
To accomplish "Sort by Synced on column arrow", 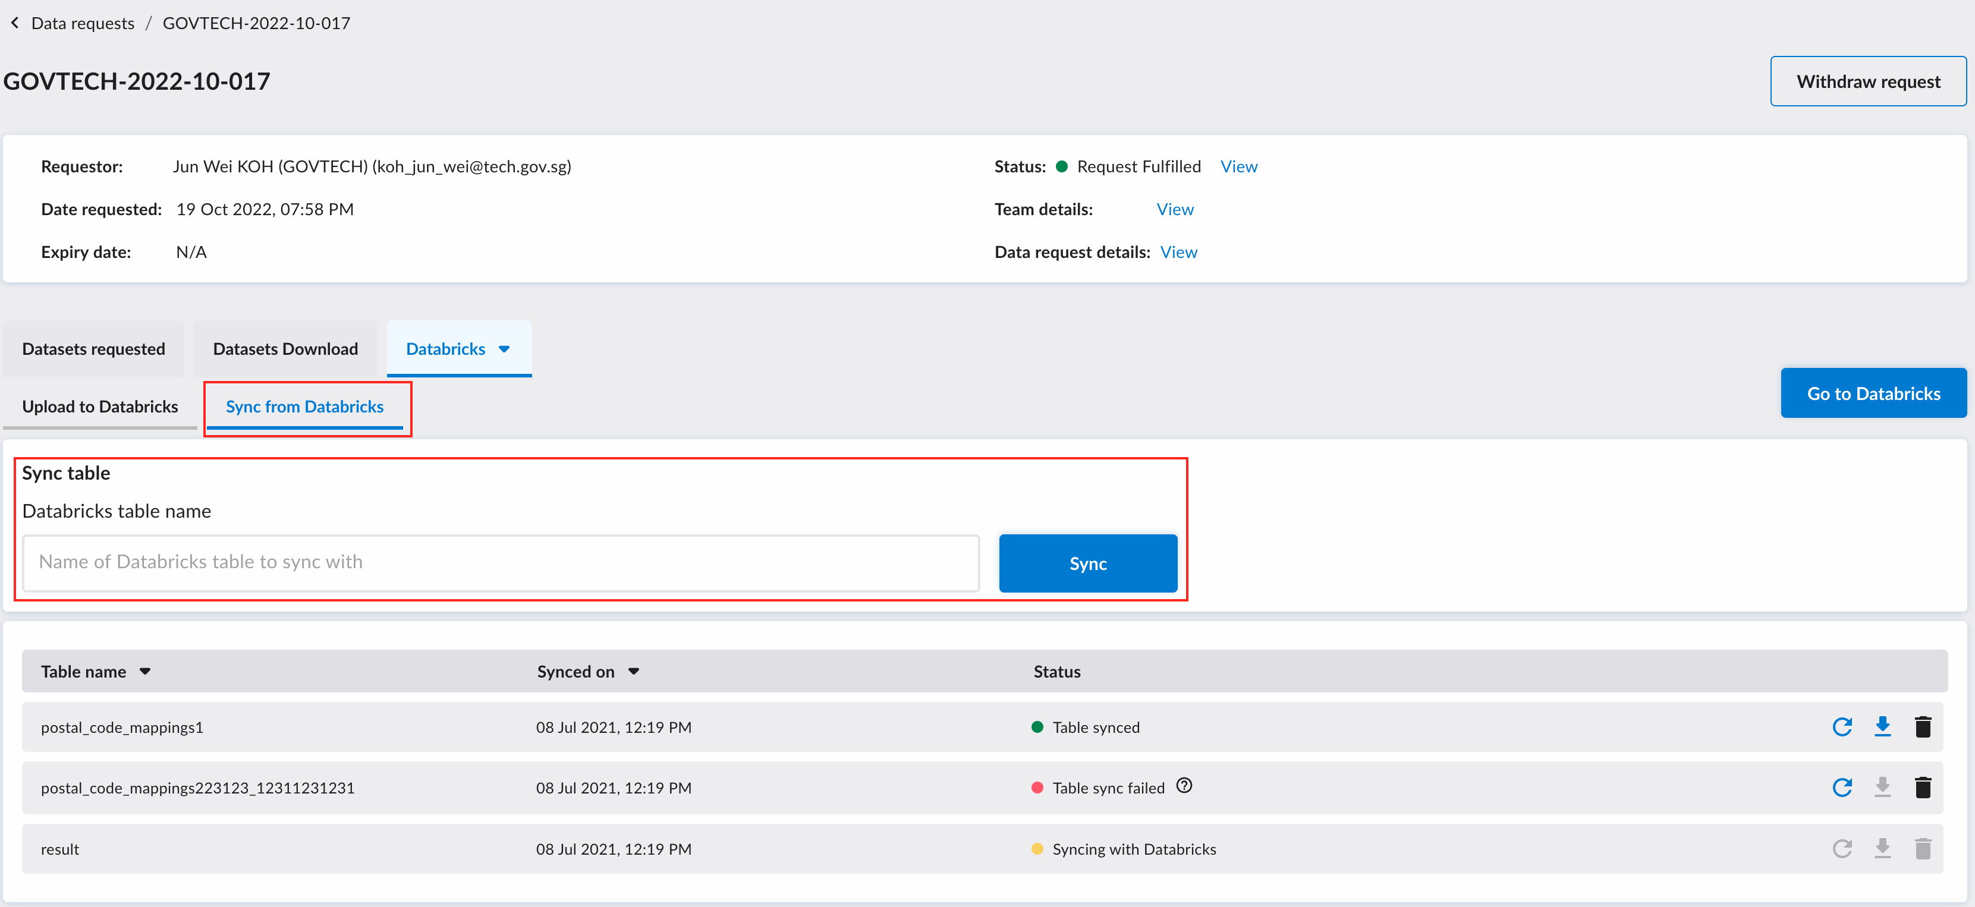I will coord(633,672).
